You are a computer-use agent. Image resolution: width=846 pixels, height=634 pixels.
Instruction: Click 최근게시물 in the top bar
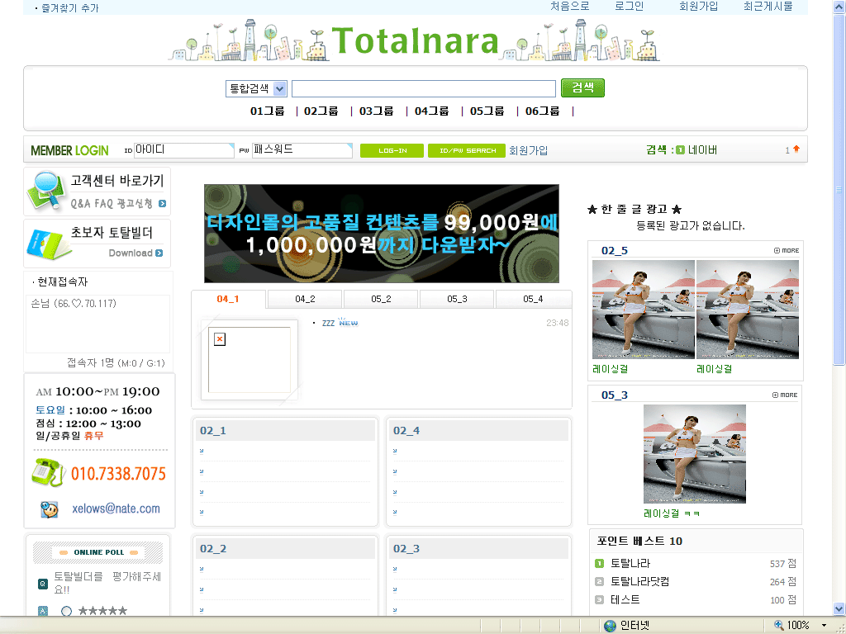coord(768,7)
